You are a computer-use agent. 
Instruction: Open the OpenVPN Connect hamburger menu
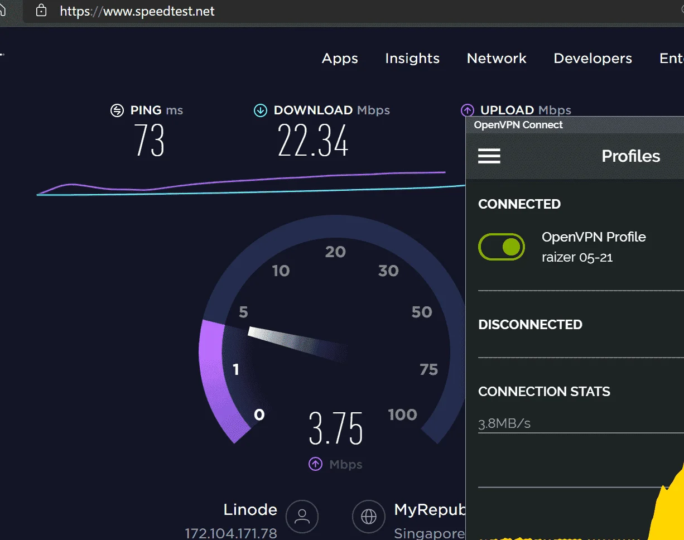pyautogui.click(x=489, y=156)
